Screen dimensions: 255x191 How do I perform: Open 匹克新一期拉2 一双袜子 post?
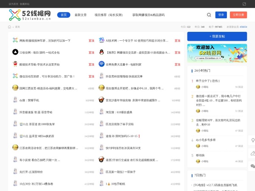point(121,172)
